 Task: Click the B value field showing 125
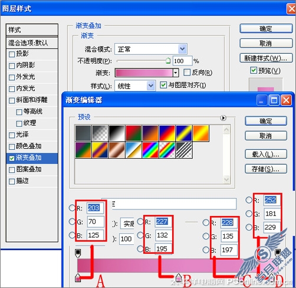(x=96, y=235)
